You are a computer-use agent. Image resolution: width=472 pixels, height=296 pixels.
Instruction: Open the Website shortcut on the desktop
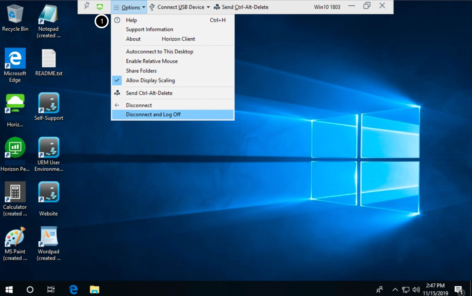[48, 192]
